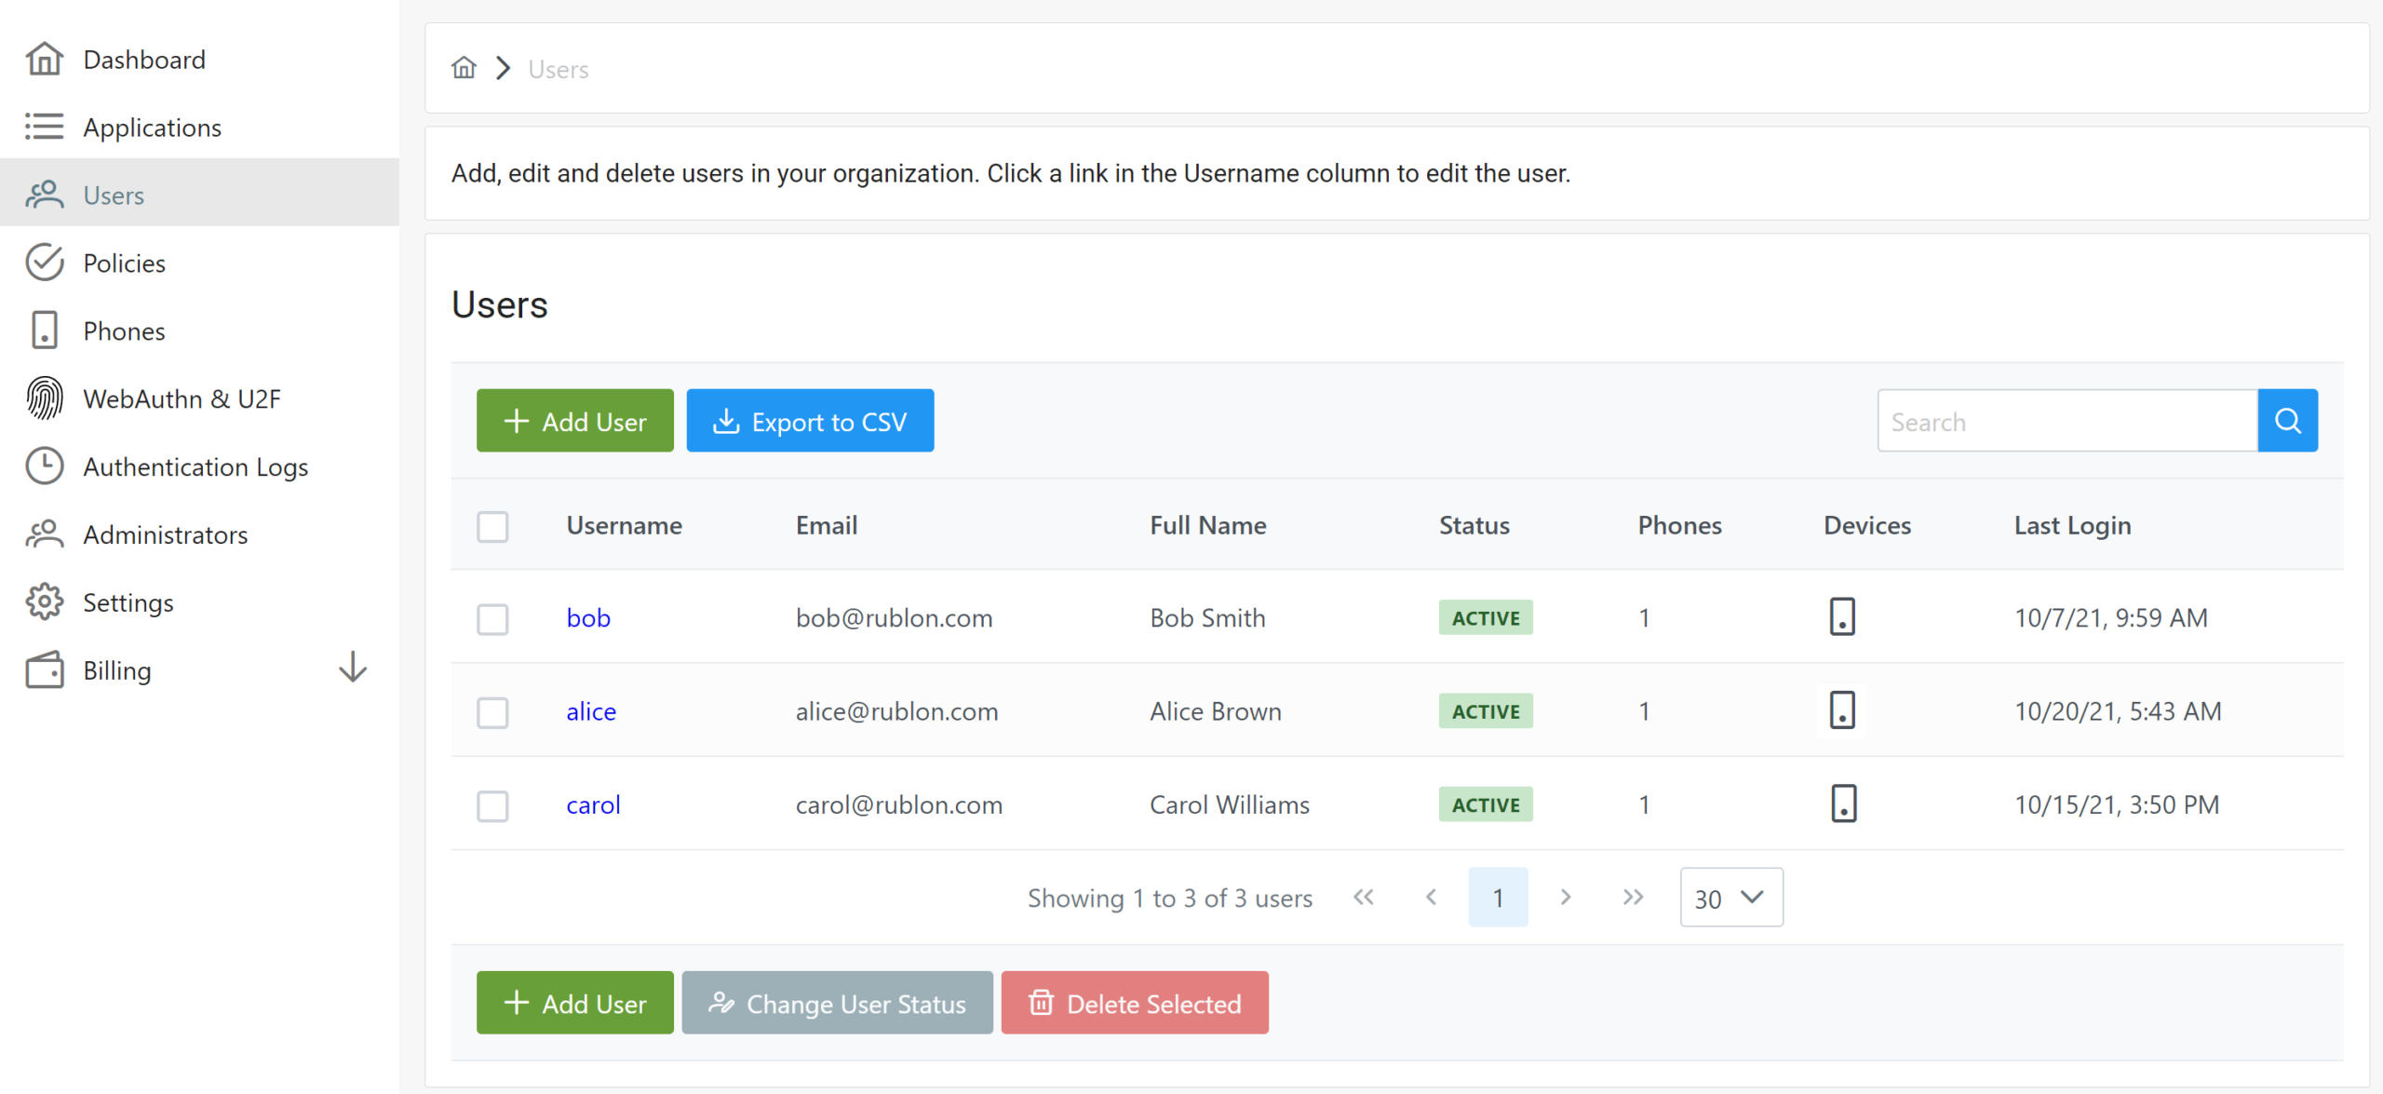The width and height of the screenshot is (2383, 1094).
Task: Navigate to Administrators in sidebar
Action: [x=165, y=535]
